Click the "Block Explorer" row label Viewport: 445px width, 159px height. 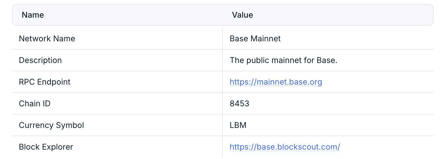pos(46,147)
